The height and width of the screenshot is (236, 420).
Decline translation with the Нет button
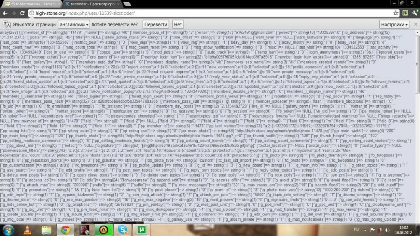(178, 25)
